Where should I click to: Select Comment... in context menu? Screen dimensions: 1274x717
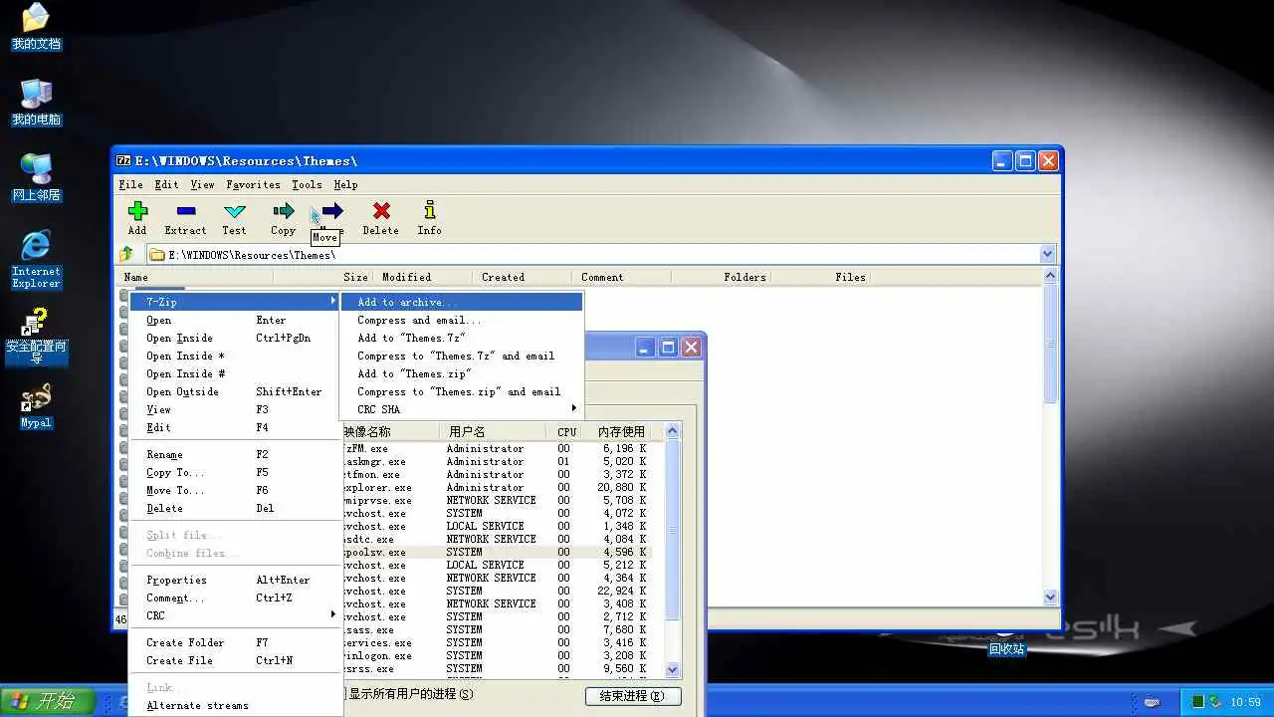236,597
